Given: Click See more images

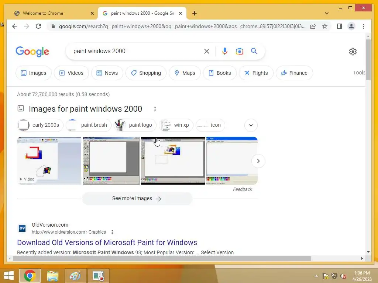Looking at the screenshot, I should pyautogui.click(x=137, y=199).
